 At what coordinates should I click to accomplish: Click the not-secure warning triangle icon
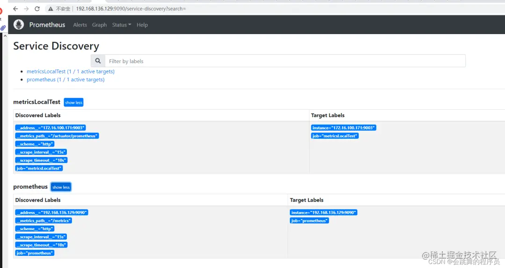pyautogui.click(x=50, y=9)
